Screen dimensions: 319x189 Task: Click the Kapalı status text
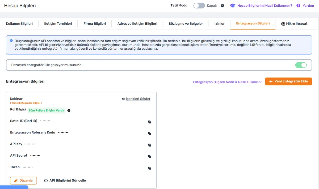coord(212,6)
